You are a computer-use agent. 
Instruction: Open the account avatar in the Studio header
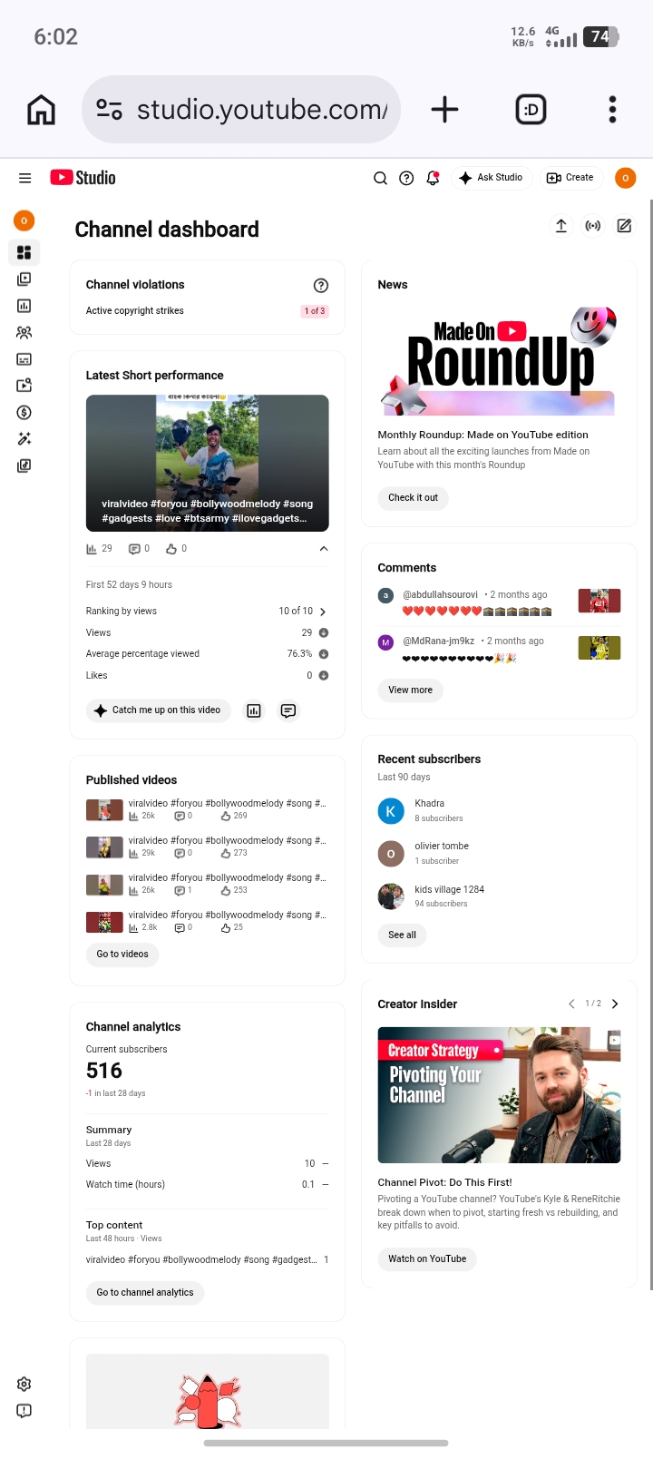coord(625,178)
